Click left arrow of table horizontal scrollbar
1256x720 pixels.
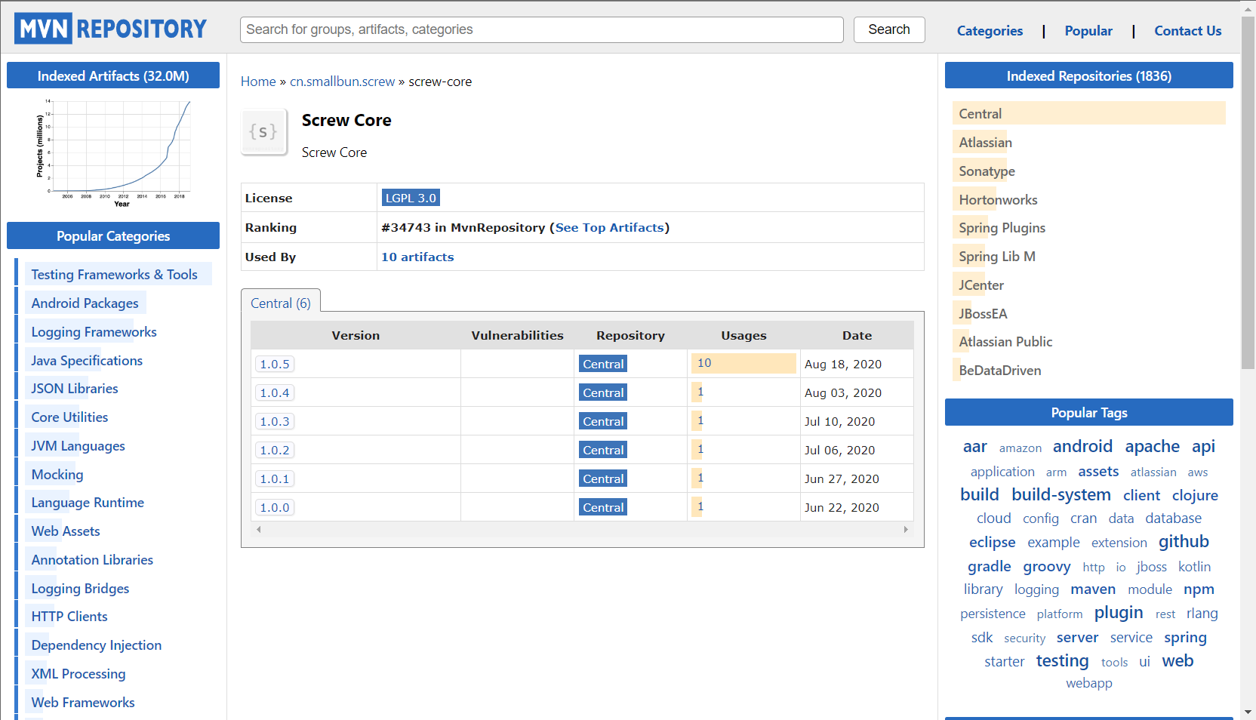259,529
